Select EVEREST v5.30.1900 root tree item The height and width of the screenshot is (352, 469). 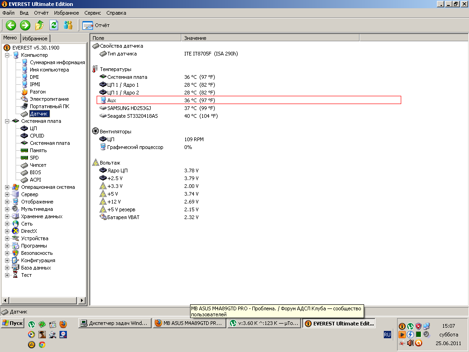[x=36, y=48]
